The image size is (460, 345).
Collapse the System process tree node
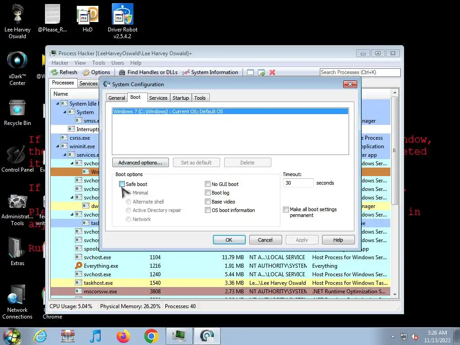(x=65, y=112)
